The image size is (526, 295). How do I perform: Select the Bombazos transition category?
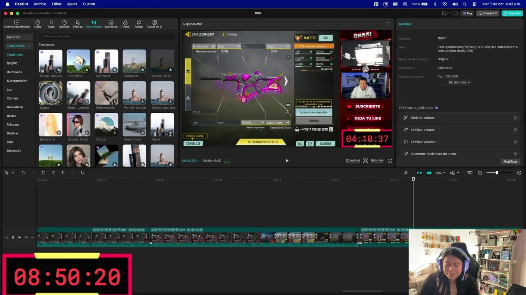(14, 72)
